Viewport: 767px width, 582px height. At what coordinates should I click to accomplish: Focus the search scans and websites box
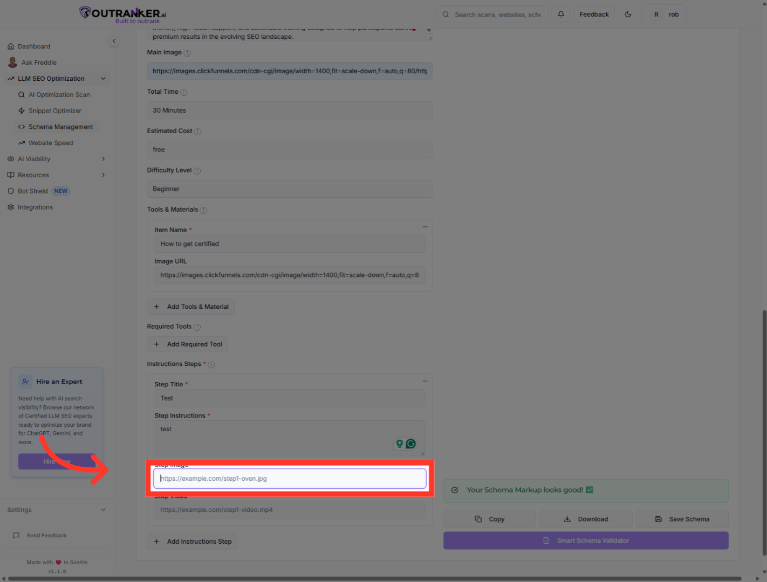point(492,15)
